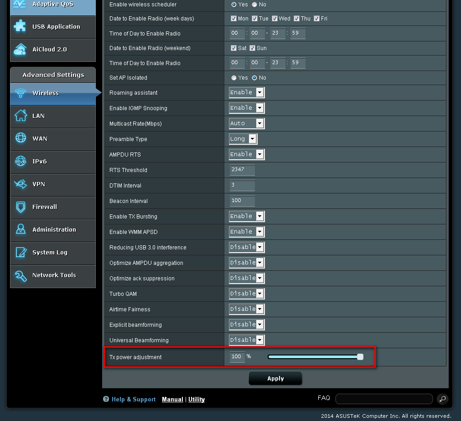Expand the Preamble Type dropdown
This screenshot has height=421, width=461.
(243, 139)
